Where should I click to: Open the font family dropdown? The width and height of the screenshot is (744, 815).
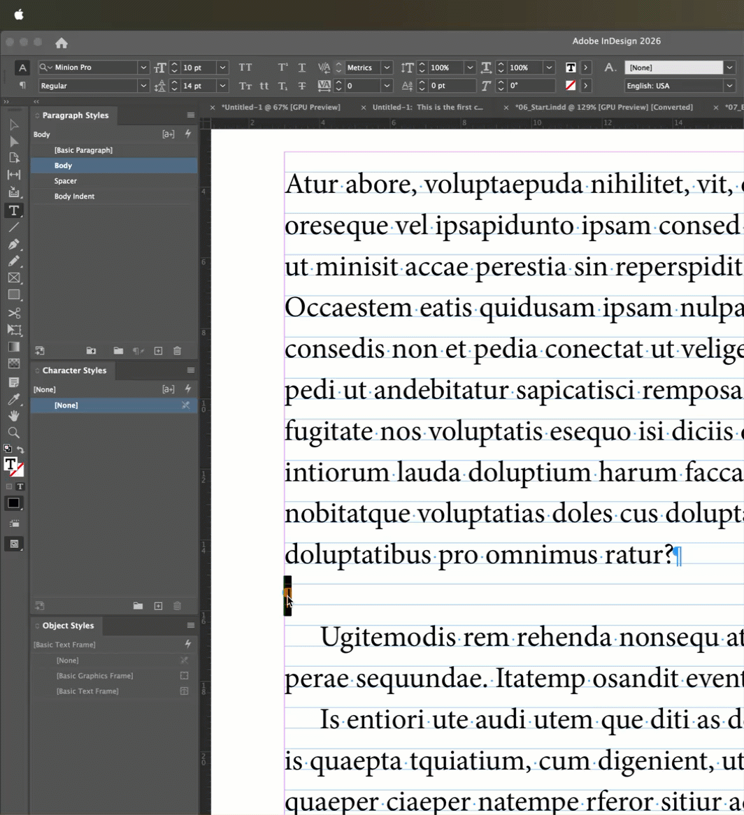coord(143,68)
